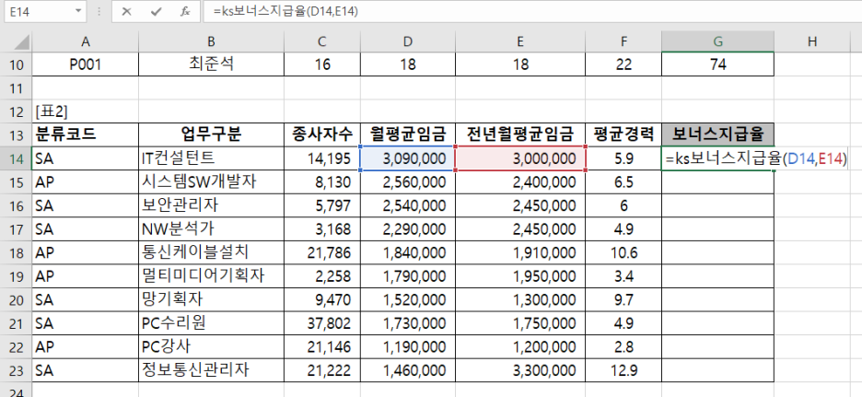The height and width of the screenshot is (397, 862).
Task: Click cell with 3,300,000 prior wage
Action: click(x=520, y=370)
